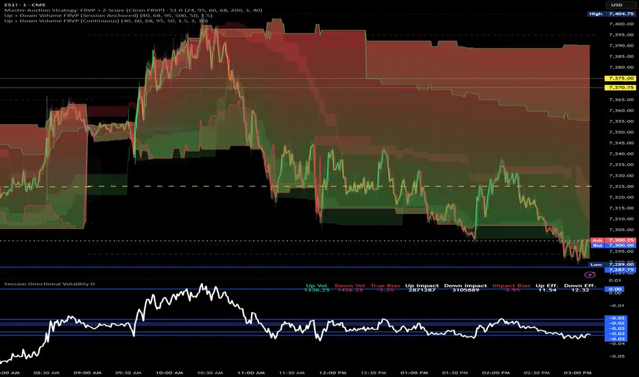Image resolution: width=639 pixels, height=377 pixels.
Task: Click the 10:00 AM time axis label
Action: [x=169, y=372]
